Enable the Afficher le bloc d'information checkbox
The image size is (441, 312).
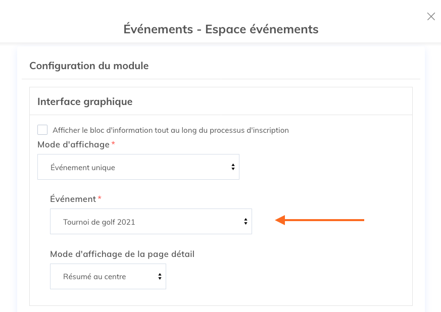pos(42,129)
